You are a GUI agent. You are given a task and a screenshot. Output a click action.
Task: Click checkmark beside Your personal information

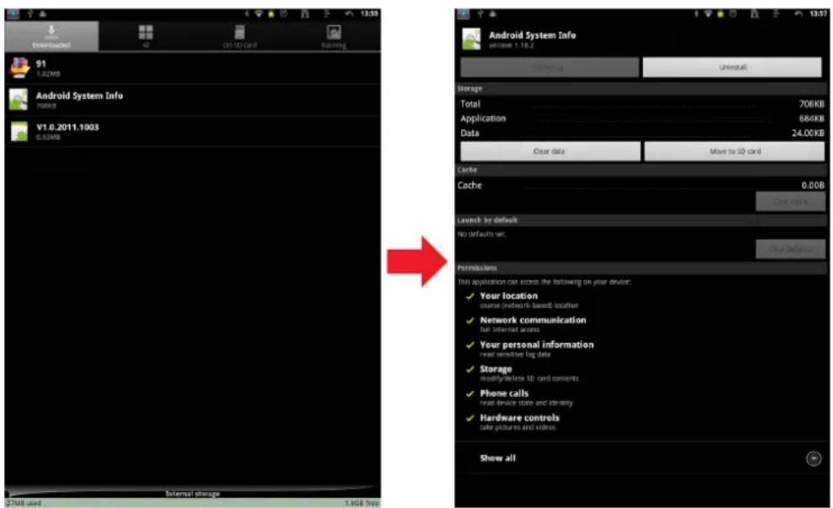click(x=470, y=345)
